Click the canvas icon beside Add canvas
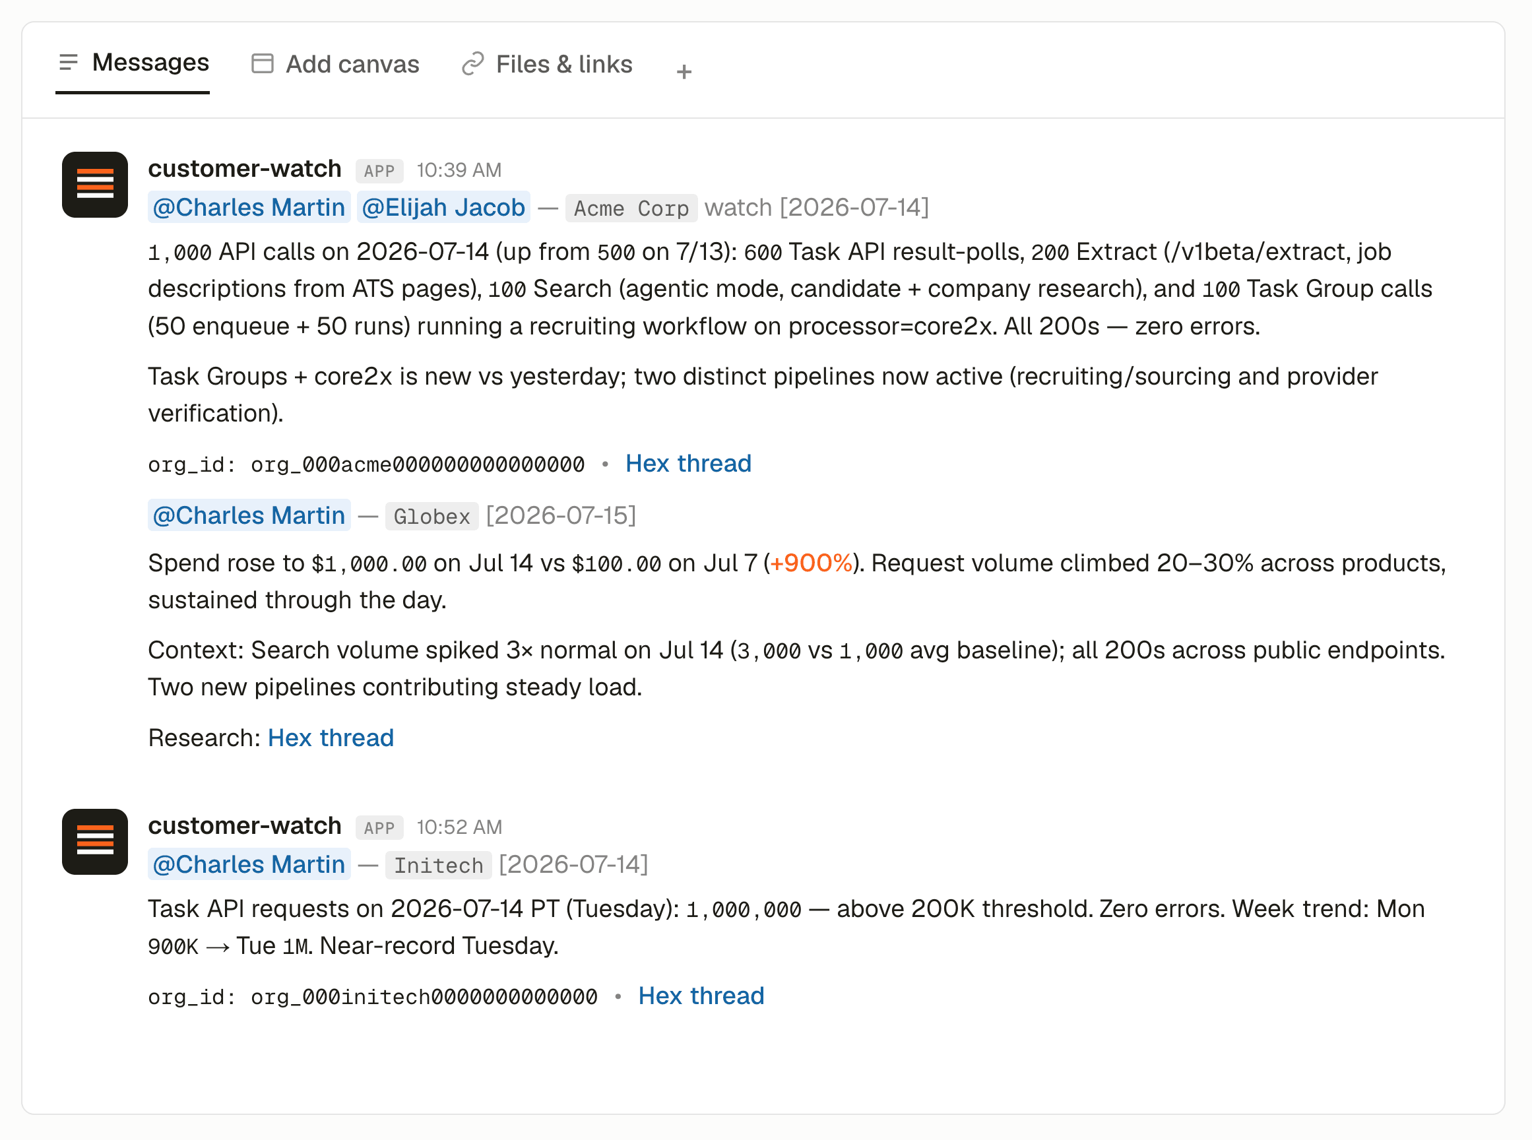The width and height of the screenshot is (1532, 1140). tap(262, 63)
